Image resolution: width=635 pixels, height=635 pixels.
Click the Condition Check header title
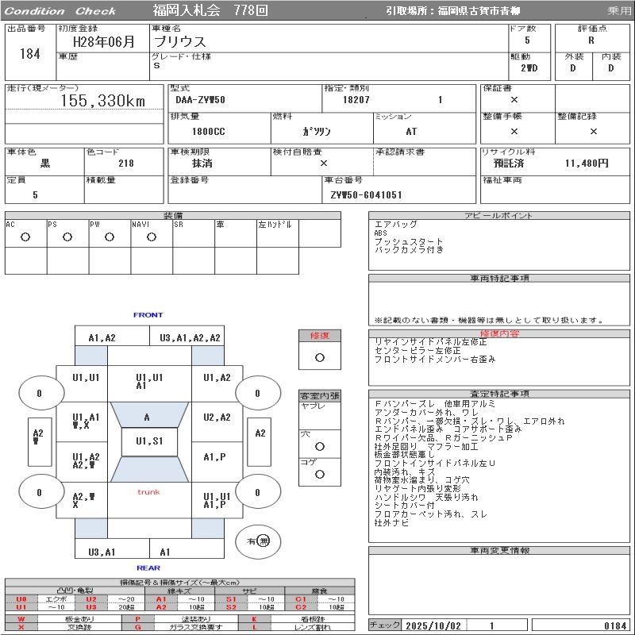(61, 11)
